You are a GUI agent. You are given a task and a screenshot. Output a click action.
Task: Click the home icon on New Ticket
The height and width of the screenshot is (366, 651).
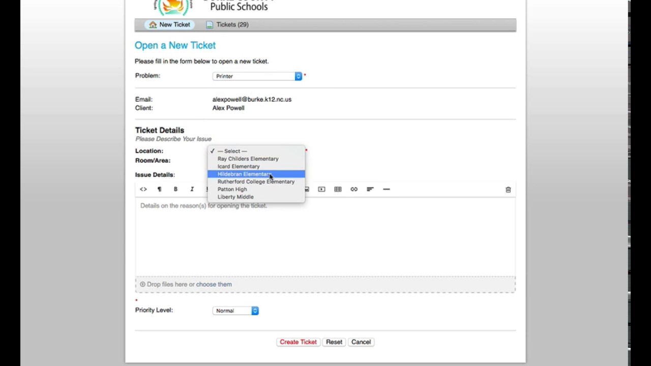click(x=153, y=24)
